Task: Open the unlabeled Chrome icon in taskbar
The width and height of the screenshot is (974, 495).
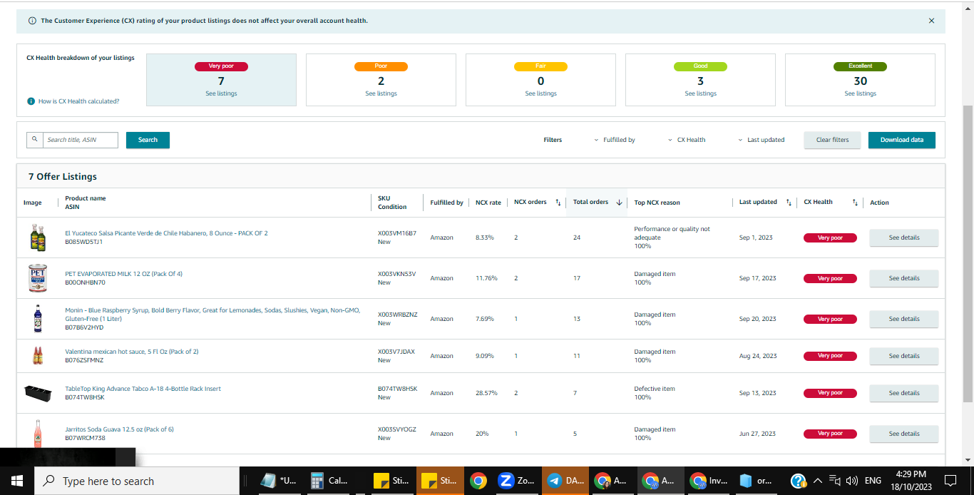Action: 478,481
